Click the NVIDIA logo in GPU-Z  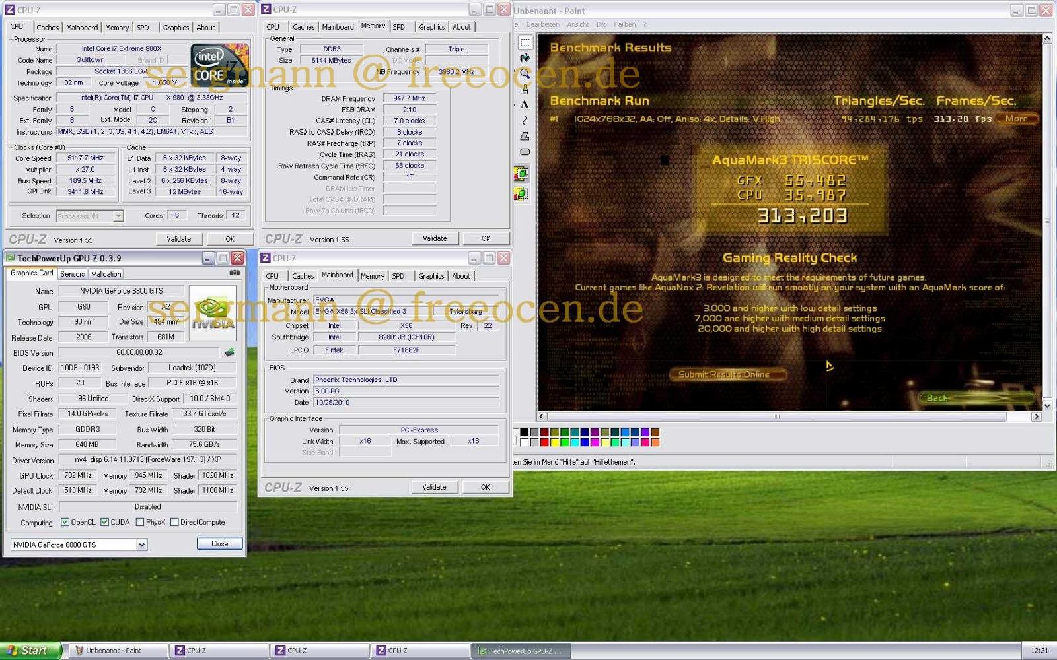point(213,313)
